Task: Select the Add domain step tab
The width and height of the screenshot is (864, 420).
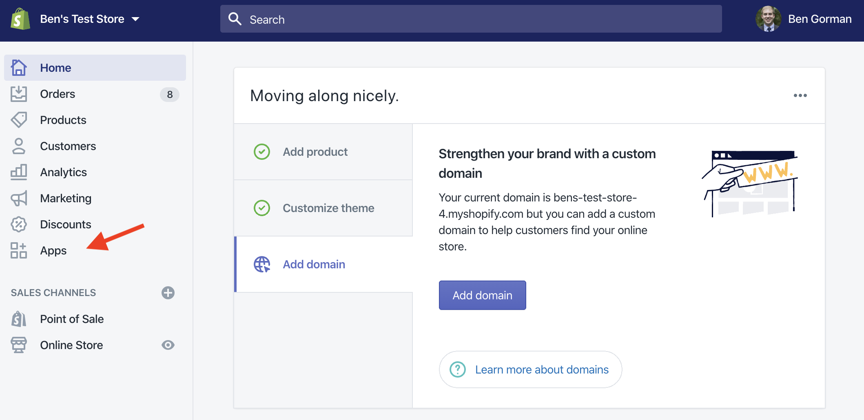Action: click(314, 264)
